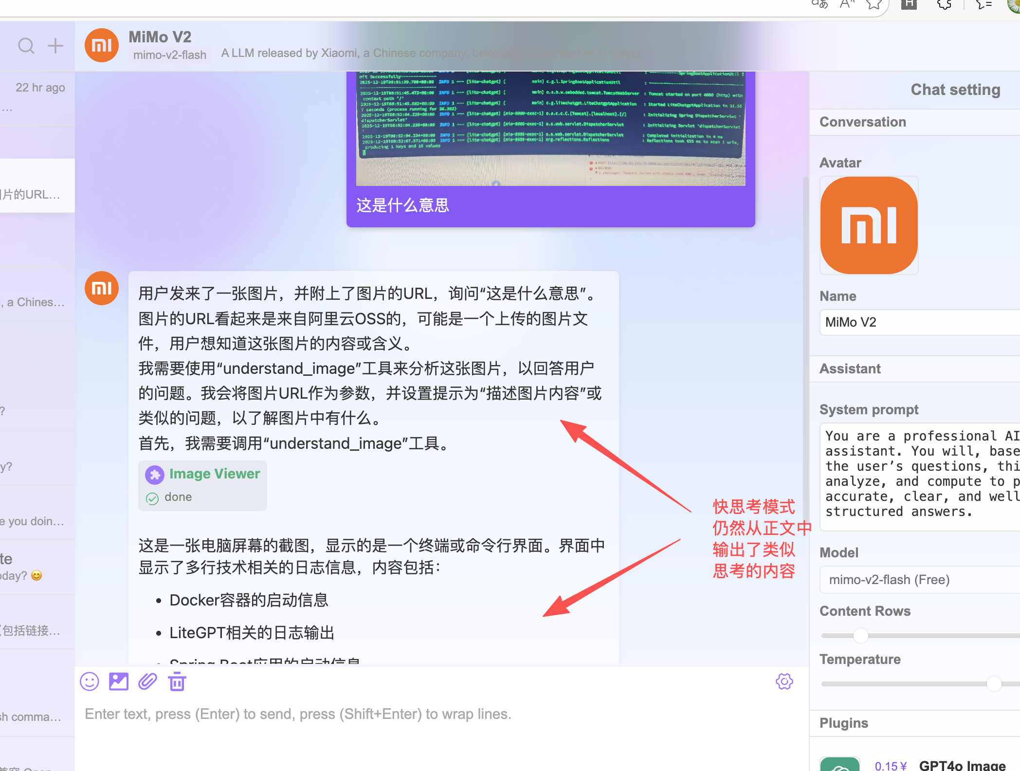Open chat settings gear icon

[784, 681]
